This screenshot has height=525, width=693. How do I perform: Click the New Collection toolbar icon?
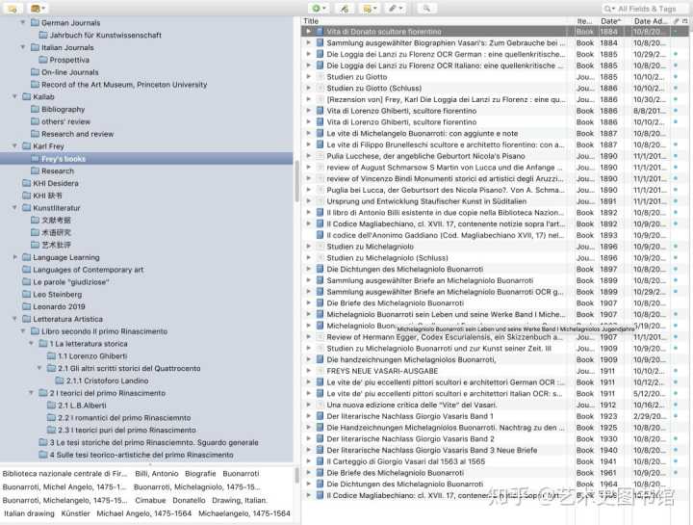click(13, 9)
